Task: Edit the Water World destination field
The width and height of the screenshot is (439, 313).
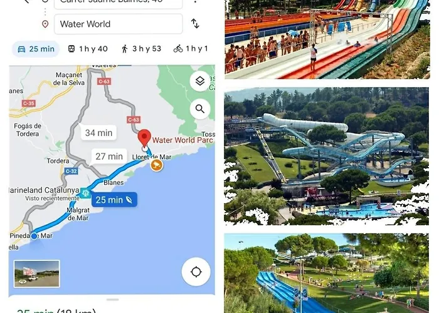Action: (119, 24)
